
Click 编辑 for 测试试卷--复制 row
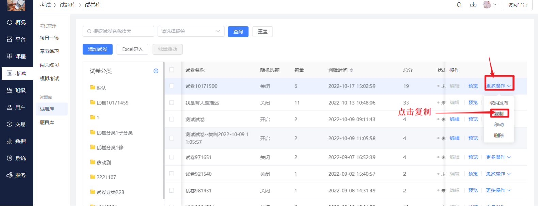(x=455, y=138)
